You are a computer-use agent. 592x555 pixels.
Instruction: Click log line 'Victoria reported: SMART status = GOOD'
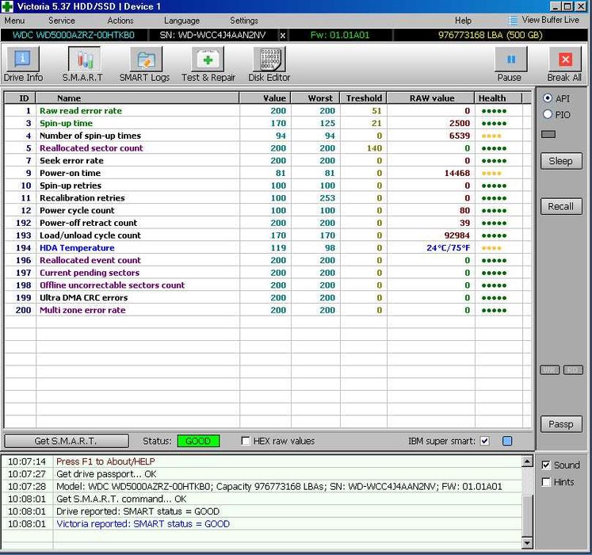[x=143, y=523]
